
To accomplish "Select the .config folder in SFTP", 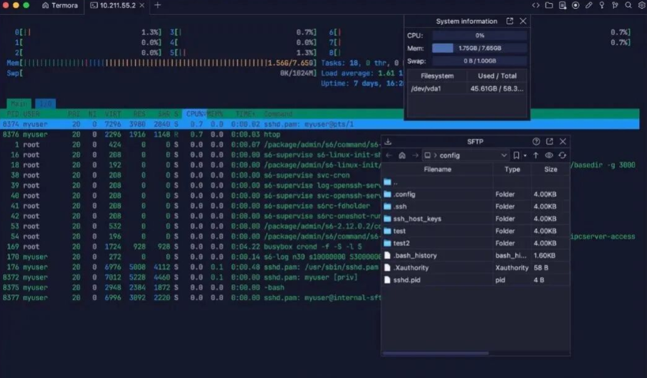I will (x=476, y=195).
